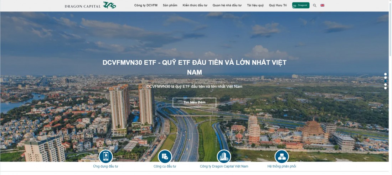
Task: Open the Sản phẩm menu
Action: (170, 5)
